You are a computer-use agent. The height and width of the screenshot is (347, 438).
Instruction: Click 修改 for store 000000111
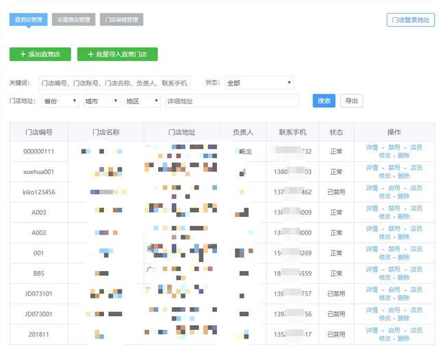click(385, 155)
